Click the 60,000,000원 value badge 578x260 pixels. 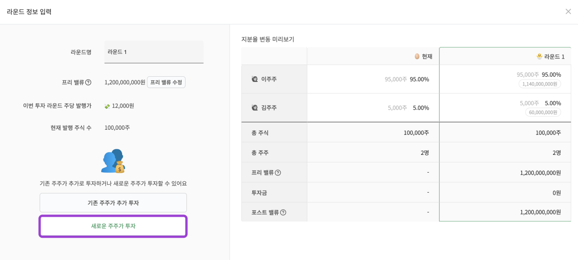(x=543, y=113)
